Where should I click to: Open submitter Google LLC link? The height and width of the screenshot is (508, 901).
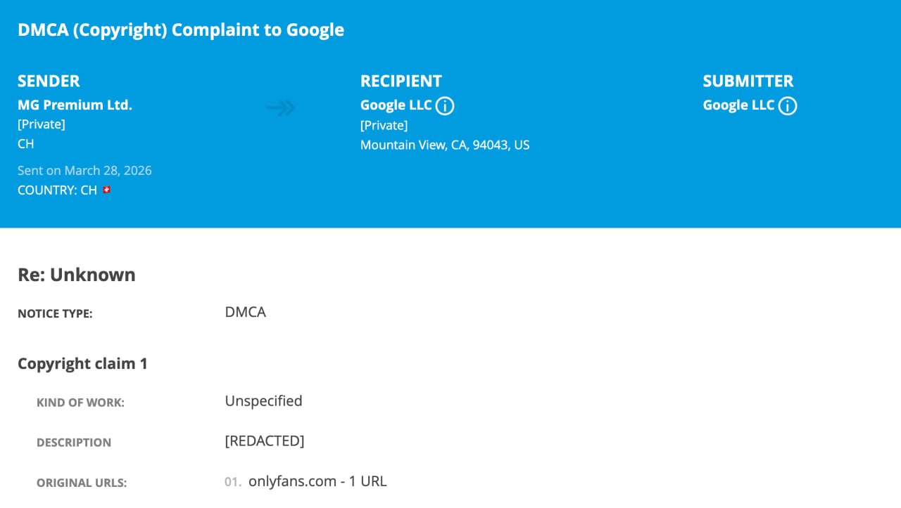pyautogui.click(x=738, y=105)
